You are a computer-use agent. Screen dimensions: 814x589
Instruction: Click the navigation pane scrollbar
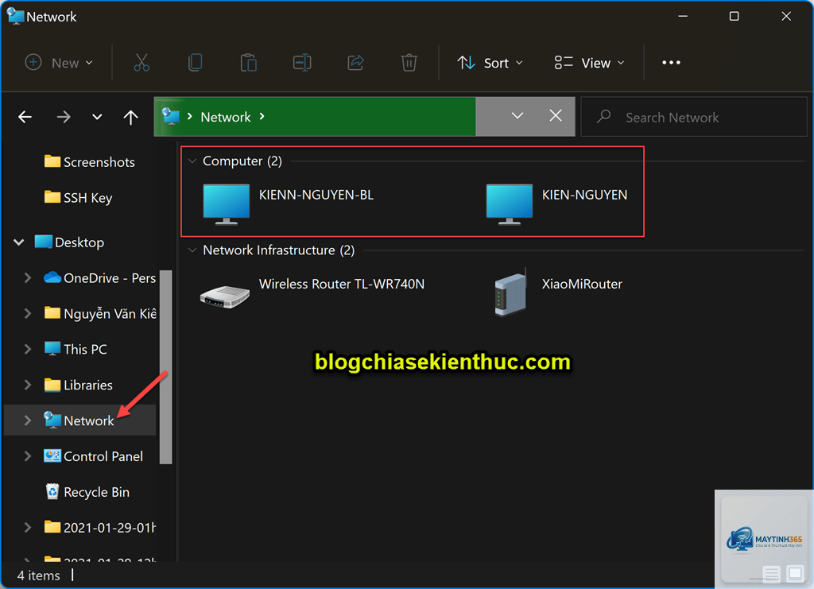point(165,366)
